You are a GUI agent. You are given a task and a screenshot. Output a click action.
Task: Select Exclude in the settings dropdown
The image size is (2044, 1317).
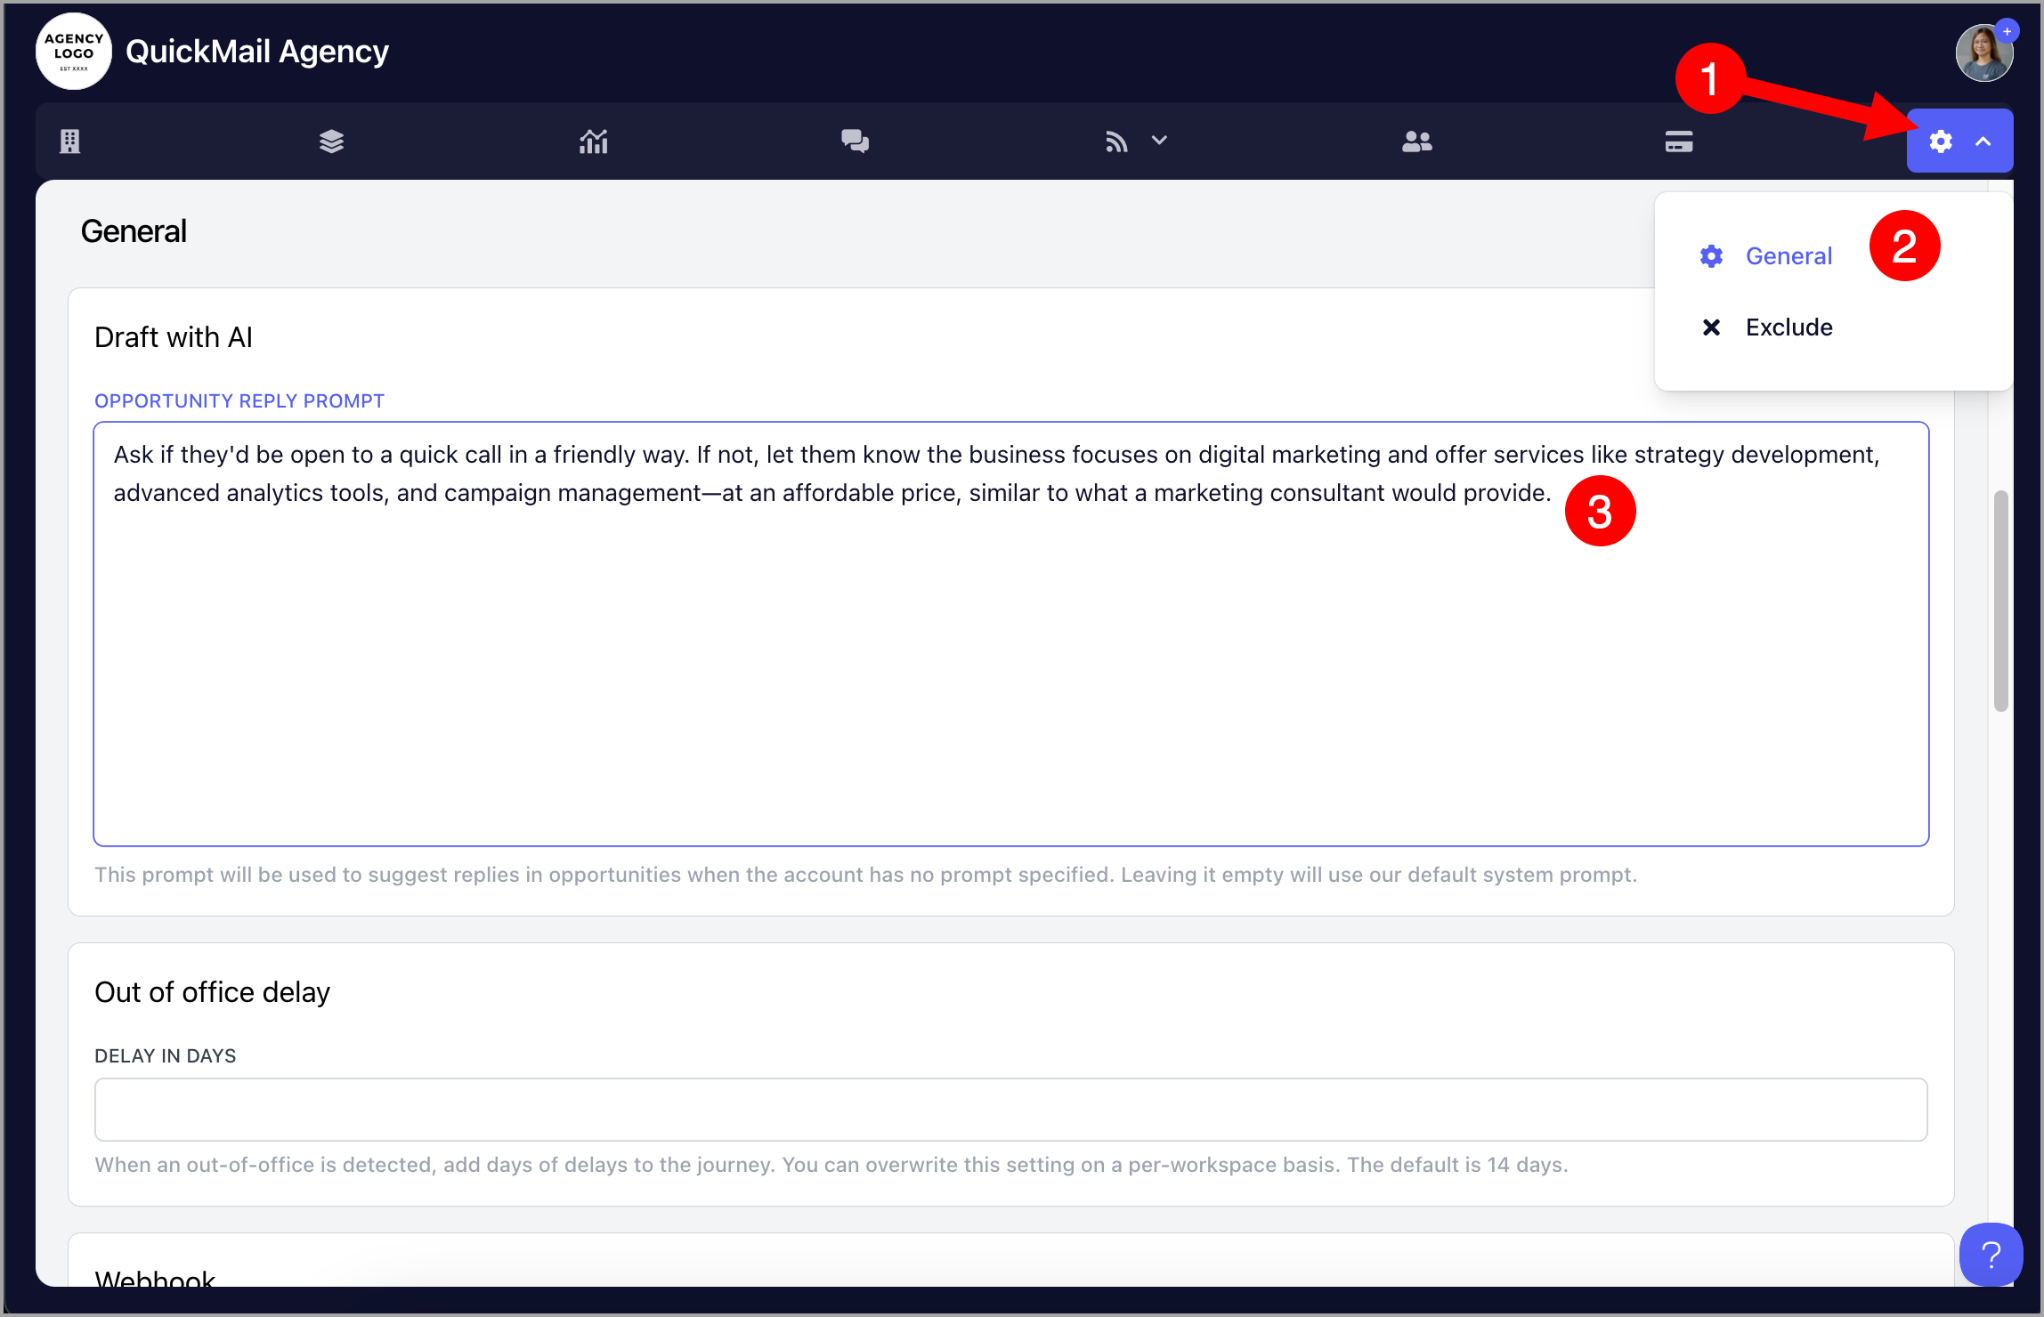tap(1788, 327)
